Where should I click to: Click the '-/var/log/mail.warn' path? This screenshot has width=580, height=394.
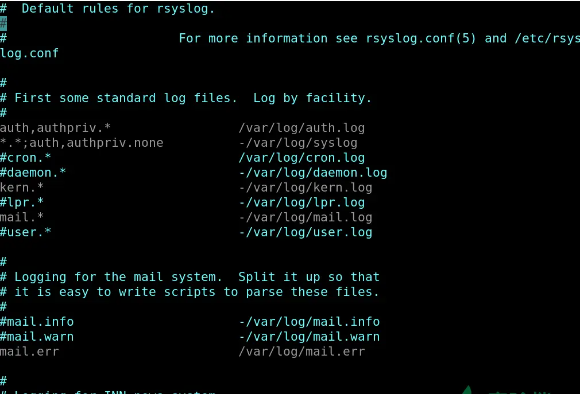[309, 337]
